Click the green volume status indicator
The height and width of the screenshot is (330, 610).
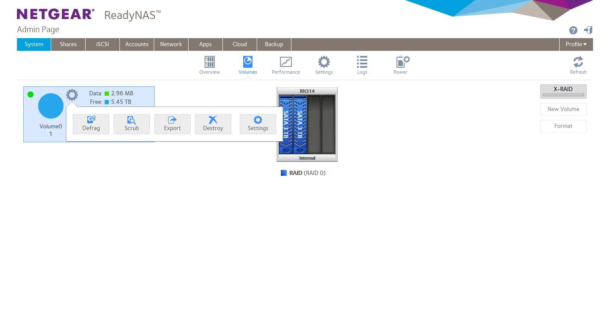(30, 94)
